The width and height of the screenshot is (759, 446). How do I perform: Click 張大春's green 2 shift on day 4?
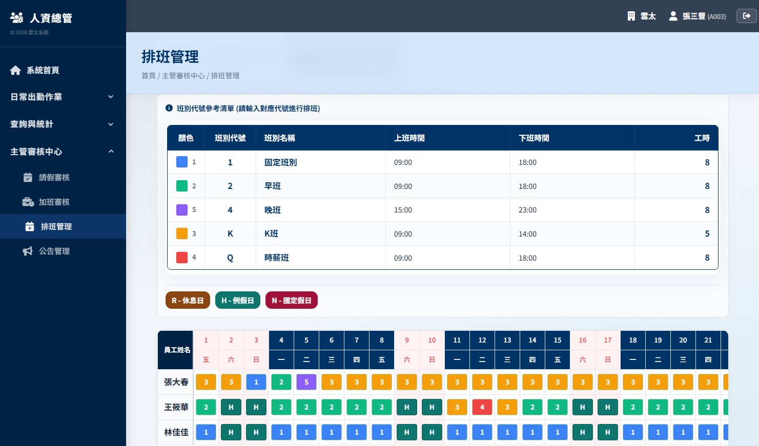(281, 382)
